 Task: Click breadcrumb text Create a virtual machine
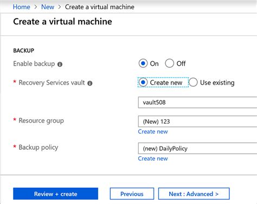click(x=100, y=7)
